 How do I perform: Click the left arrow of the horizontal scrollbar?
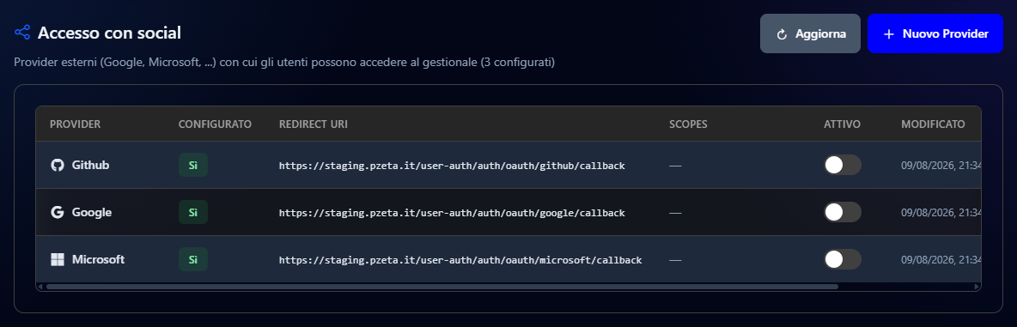[x=40, y=286]
